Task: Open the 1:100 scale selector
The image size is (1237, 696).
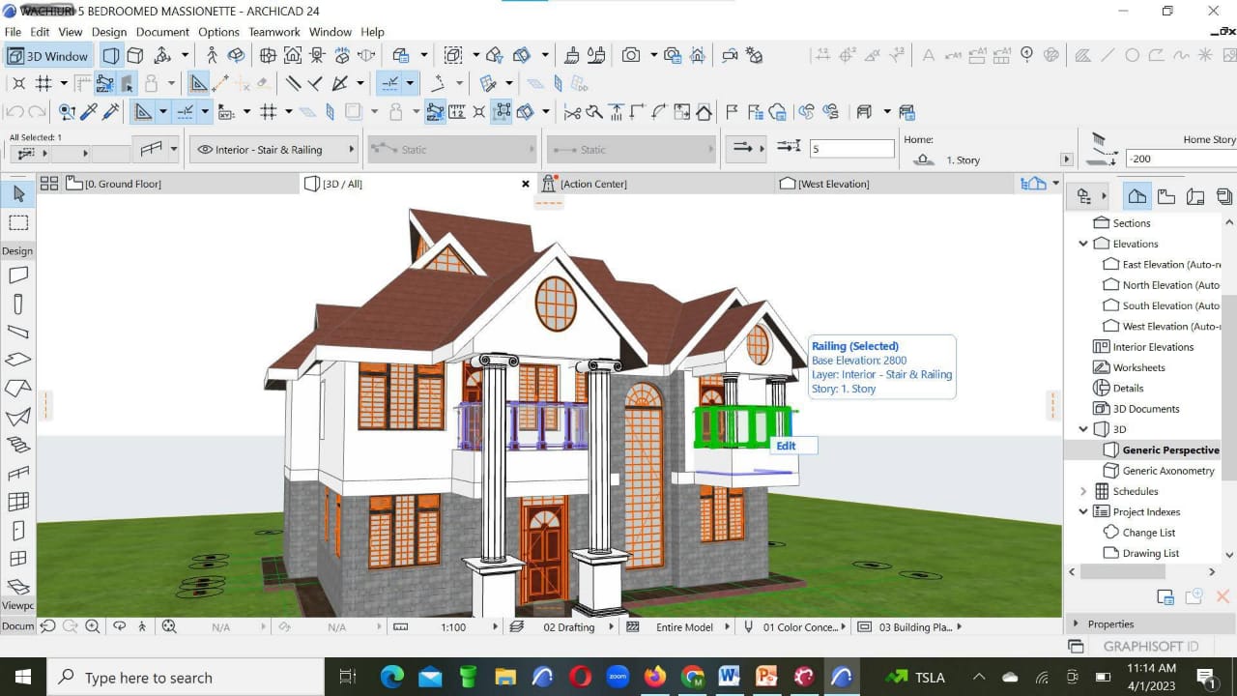Action: [x=452, y=626]
